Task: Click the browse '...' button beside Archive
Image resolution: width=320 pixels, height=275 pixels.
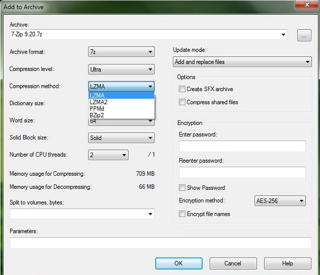Action: coord(304,35)
